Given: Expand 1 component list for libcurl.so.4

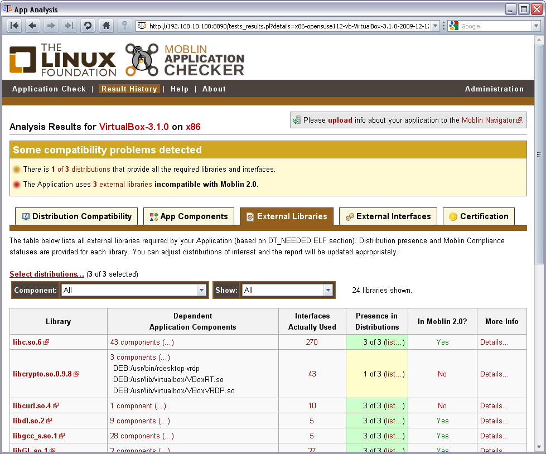Looking at the screenshot, I should click(138, 405).
